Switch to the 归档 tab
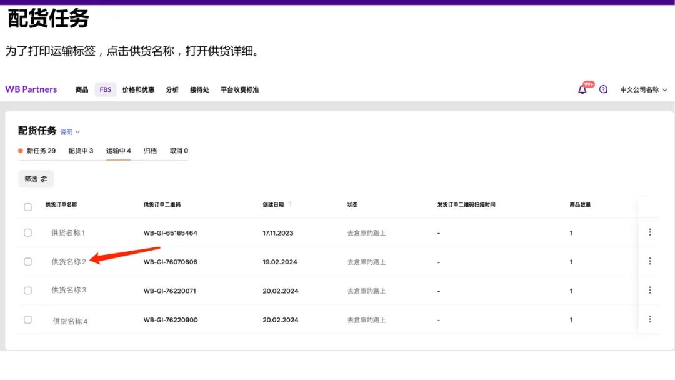 [x=151, y=150]
